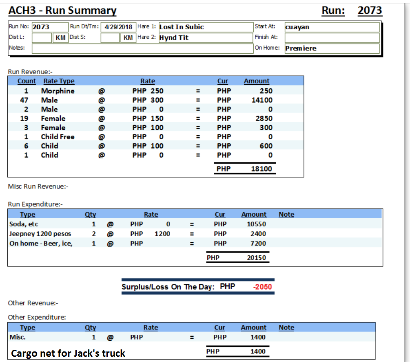Select the 'Jeepney 1200 pesos' expenditure row

click(x=40, y=234)
